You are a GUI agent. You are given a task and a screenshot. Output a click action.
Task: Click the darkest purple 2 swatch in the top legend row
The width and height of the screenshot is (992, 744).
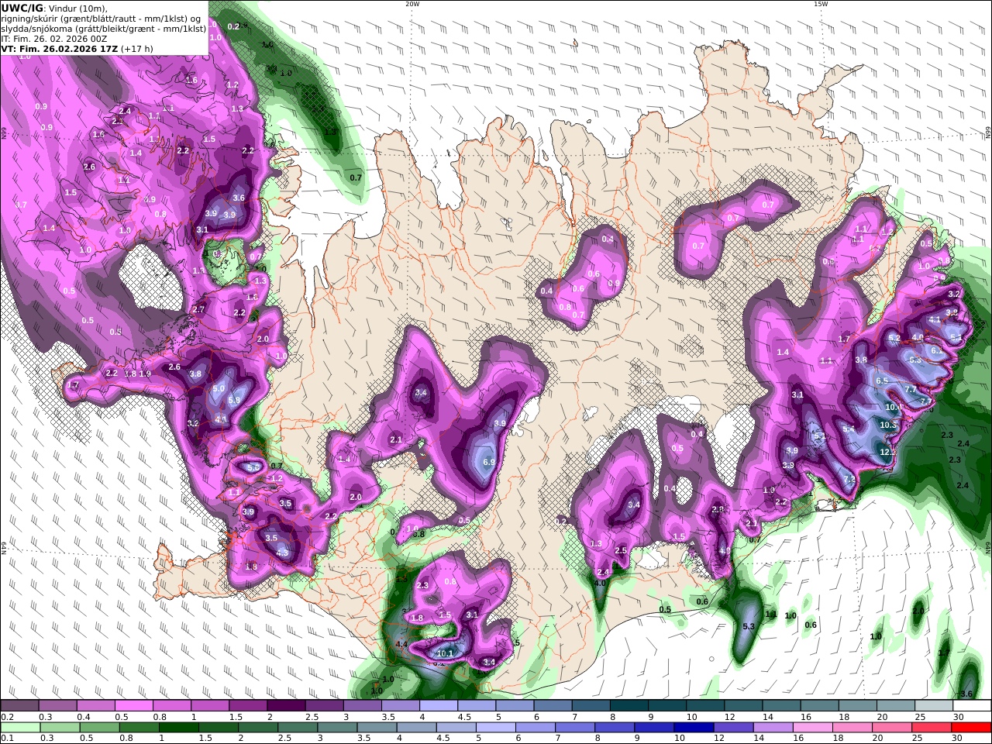[x=286, y=706]
